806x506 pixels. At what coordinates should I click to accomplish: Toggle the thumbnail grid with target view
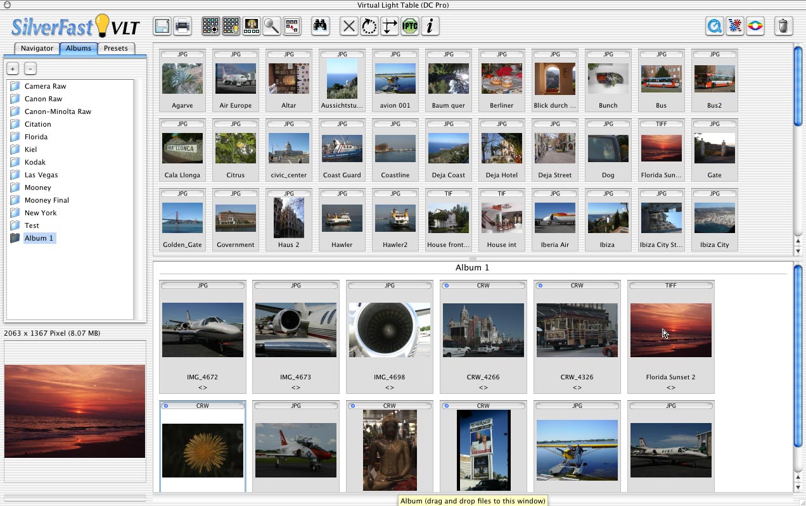click(x=211, y=26)
